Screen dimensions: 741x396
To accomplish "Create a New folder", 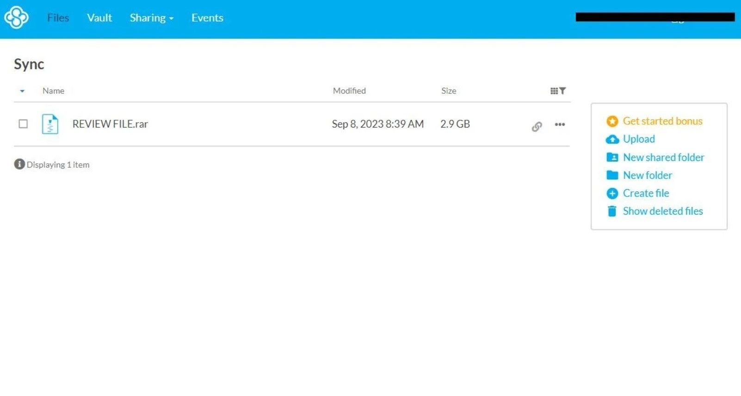I will [647, 175].
